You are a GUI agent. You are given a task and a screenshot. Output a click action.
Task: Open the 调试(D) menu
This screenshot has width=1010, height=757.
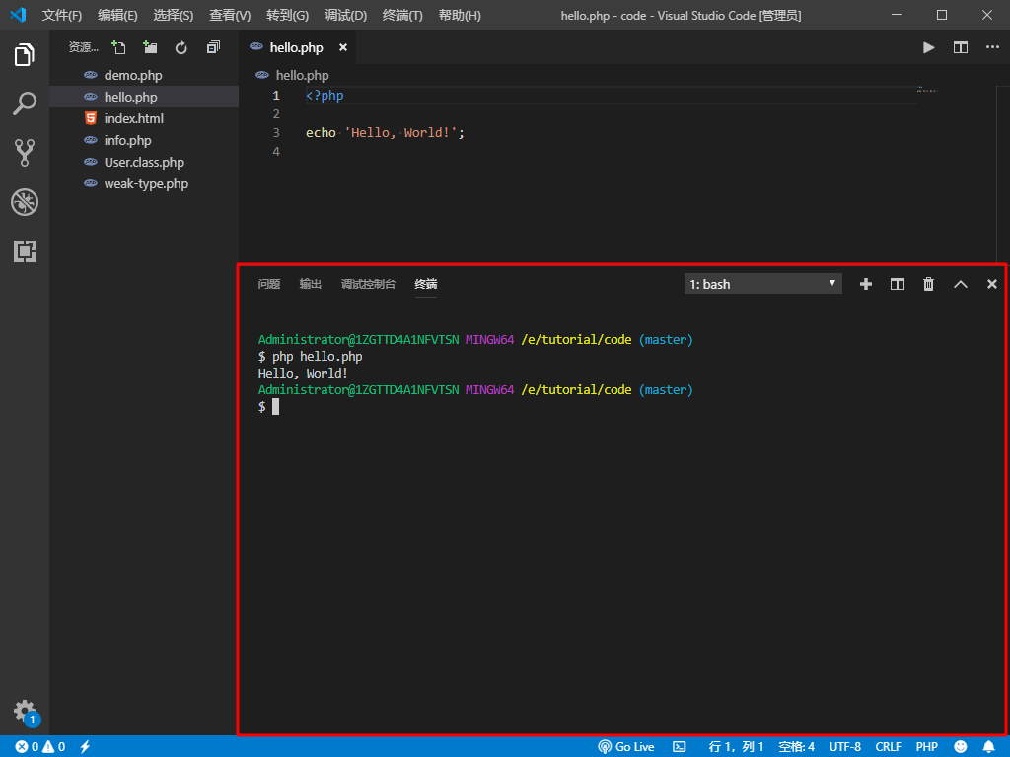[x=346, y=16]
